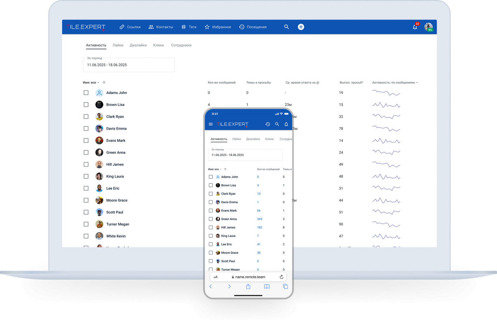Viewport: 497px width, 324px height.
Task: Expand the Имя: все filter on desktop
Action: point(91,83)
